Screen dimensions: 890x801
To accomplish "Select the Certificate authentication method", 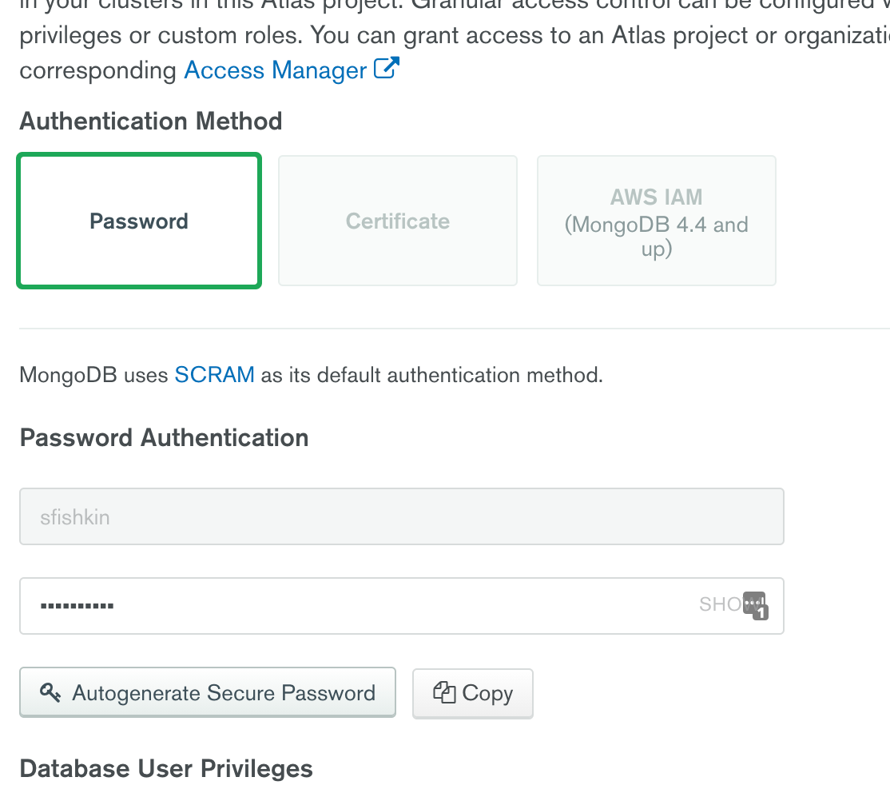I will (x=398, y=221).
